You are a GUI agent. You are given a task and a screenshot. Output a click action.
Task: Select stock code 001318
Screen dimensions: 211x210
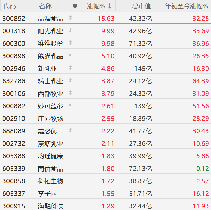click(14, 31)
